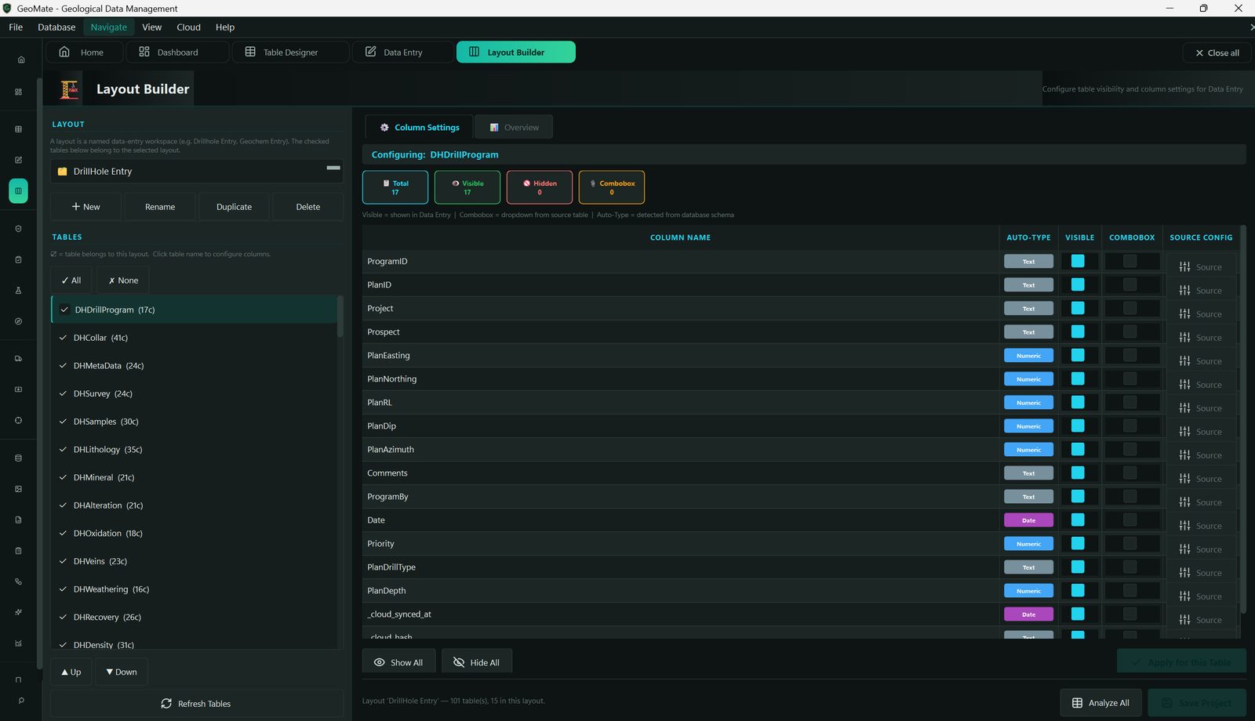Toggle visible checkbox for Comments
The height and width of the screenshot is (721, 1255).
(1078, 473)
